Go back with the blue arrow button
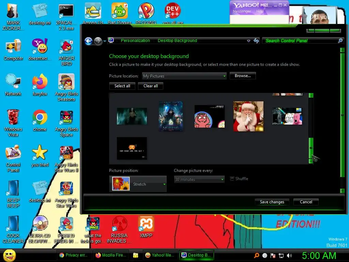The image size is (349, 262). point(88,41)
